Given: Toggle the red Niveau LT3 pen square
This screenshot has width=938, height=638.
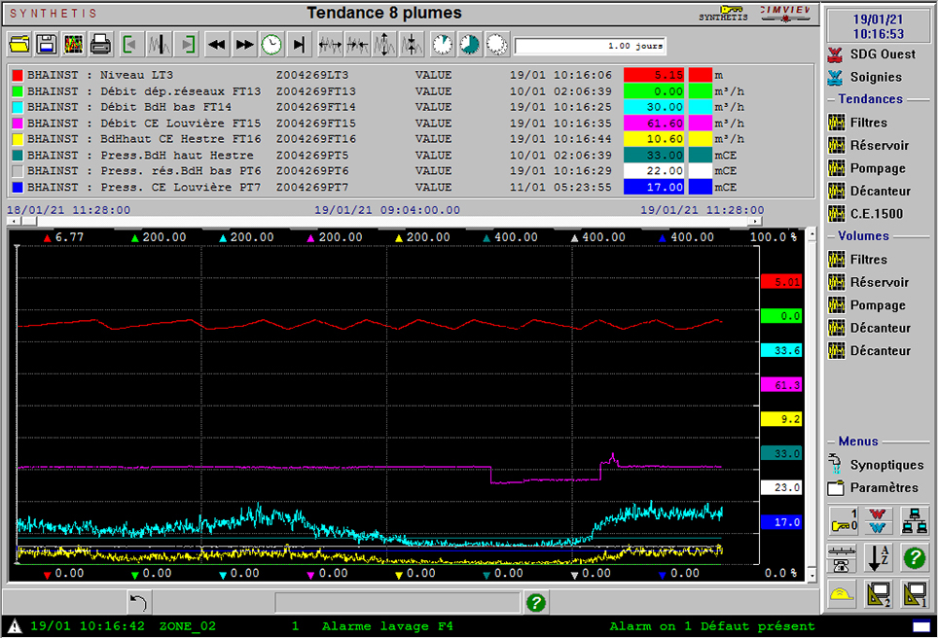Looking at the screenshot, I should tap(17, 75).
